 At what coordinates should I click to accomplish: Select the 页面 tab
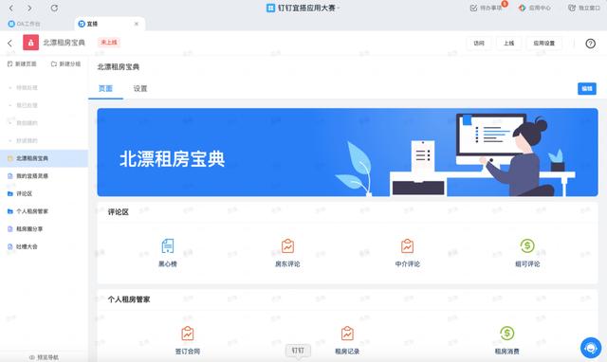click(x=105, y=88)
